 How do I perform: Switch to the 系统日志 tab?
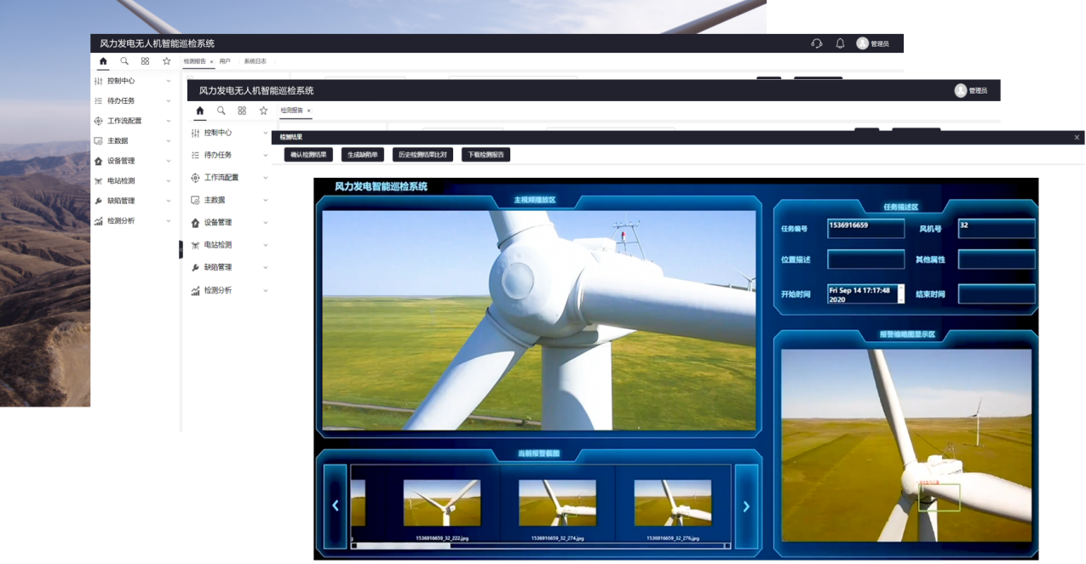coord(255,61)
